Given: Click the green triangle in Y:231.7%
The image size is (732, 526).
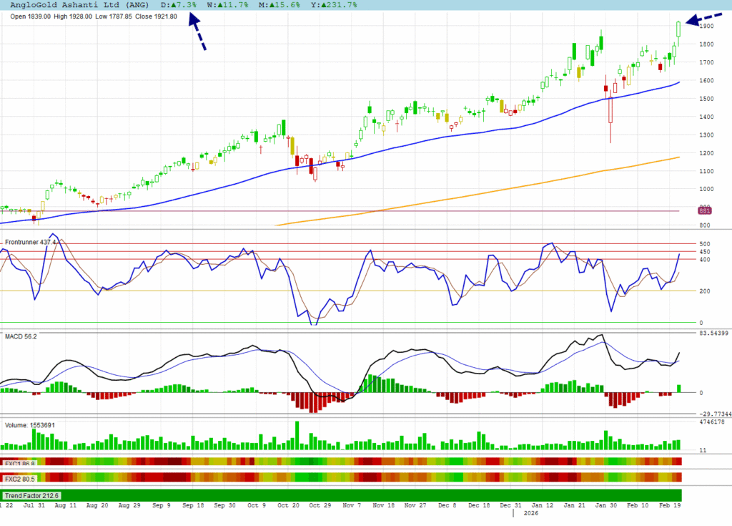Looking at the screenshot, I should (x=317, y=5).
